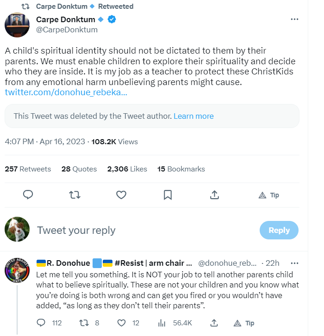View the 257 Retweets list
Screen dimensions: 324x336
tap(28, 169)
